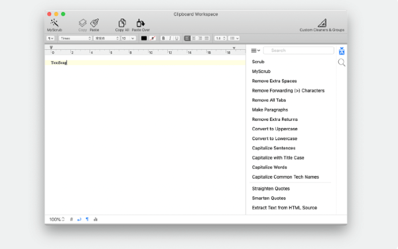Select Straighten Quotes
The width and height of the screenshot is (398, 249).
pyautogui.click(x=271, y=189)
